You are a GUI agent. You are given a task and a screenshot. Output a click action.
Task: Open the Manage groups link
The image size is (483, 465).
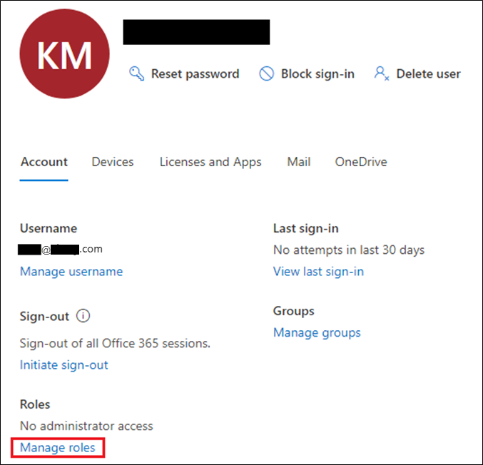tap(317, 332)
